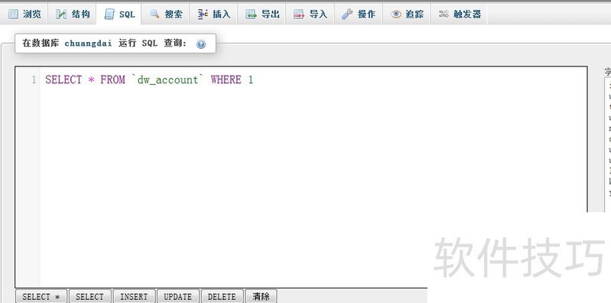Click the SELECT button
The height and width of the screenshot is (303, 611).
click(89, 297)
